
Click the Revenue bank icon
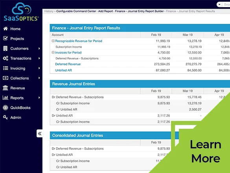(6, 88)
